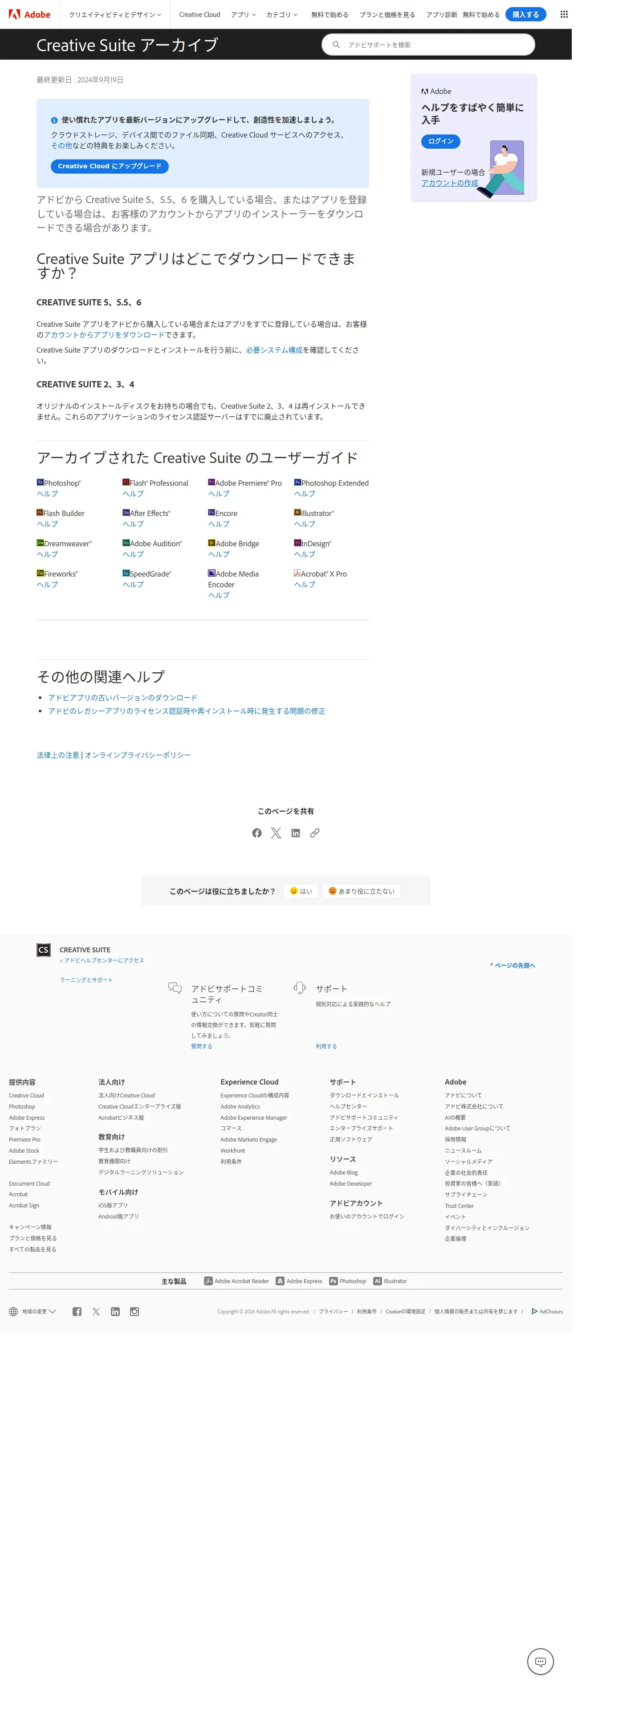
Task: Click the Photoshop Extended product icon
Action: point(297,482)
